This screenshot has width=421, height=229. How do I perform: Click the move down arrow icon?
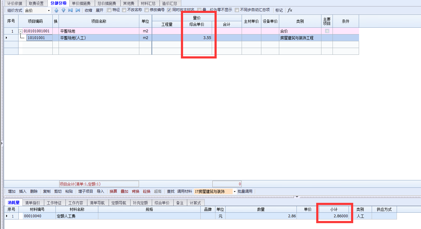63,10
